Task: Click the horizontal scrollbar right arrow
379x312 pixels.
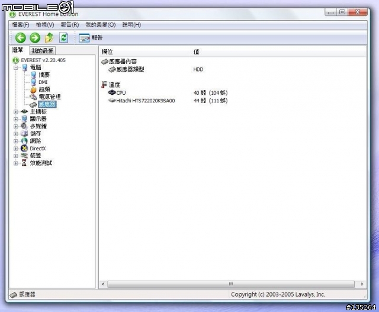Action: (362, 284)
